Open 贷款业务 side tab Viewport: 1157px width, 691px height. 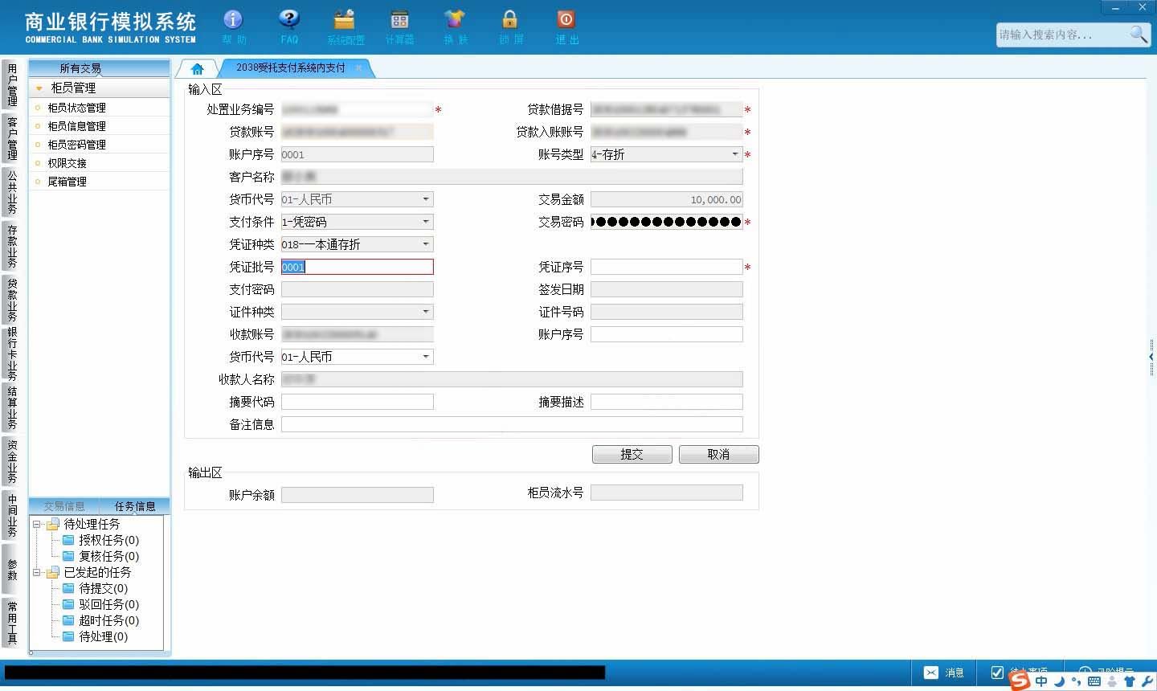[12, 300]
